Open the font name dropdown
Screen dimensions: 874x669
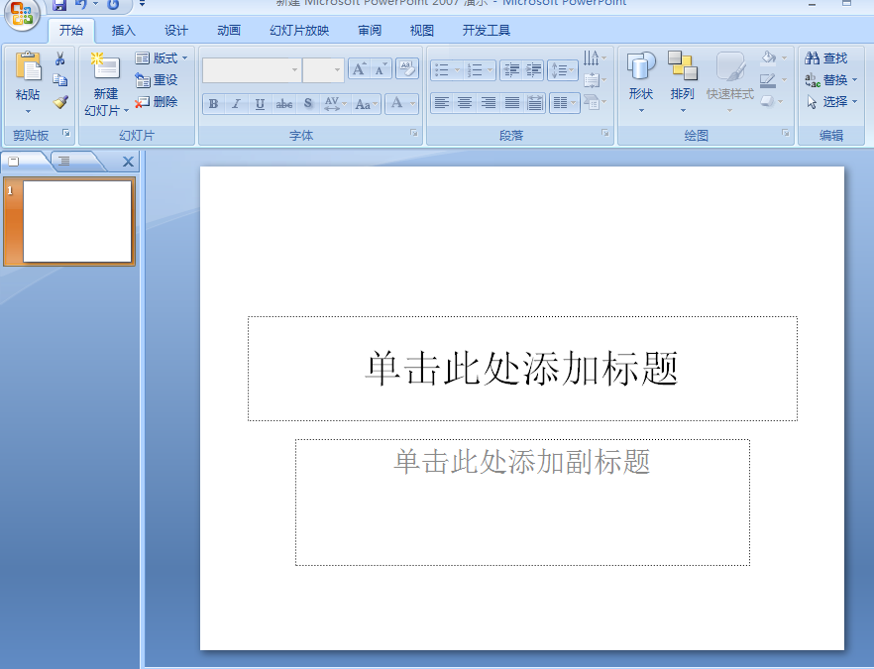point(294,69)
